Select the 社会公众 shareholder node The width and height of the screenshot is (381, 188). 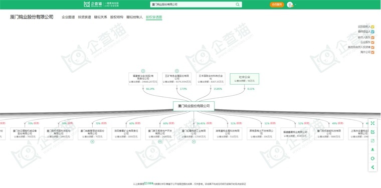coord(245,79)
